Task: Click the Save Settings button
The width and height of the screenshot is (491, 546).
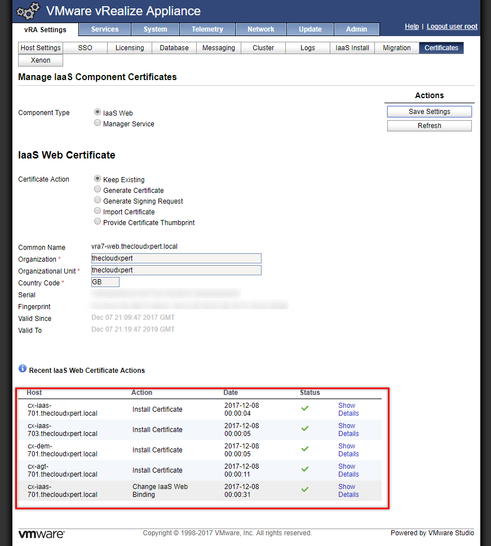Action: pyautogui.click(x=429, y=112)
